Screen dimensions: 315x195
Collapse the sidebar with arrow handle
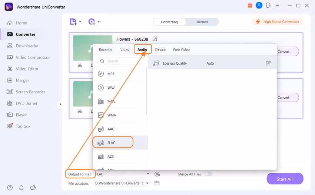click(x=60, y=104)
